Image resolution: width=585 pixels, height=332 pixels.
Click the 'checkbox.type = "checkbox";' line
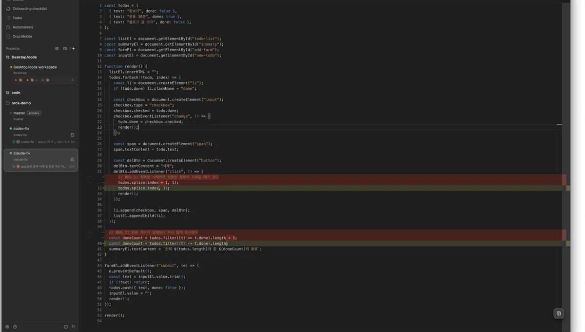point(144,105)
